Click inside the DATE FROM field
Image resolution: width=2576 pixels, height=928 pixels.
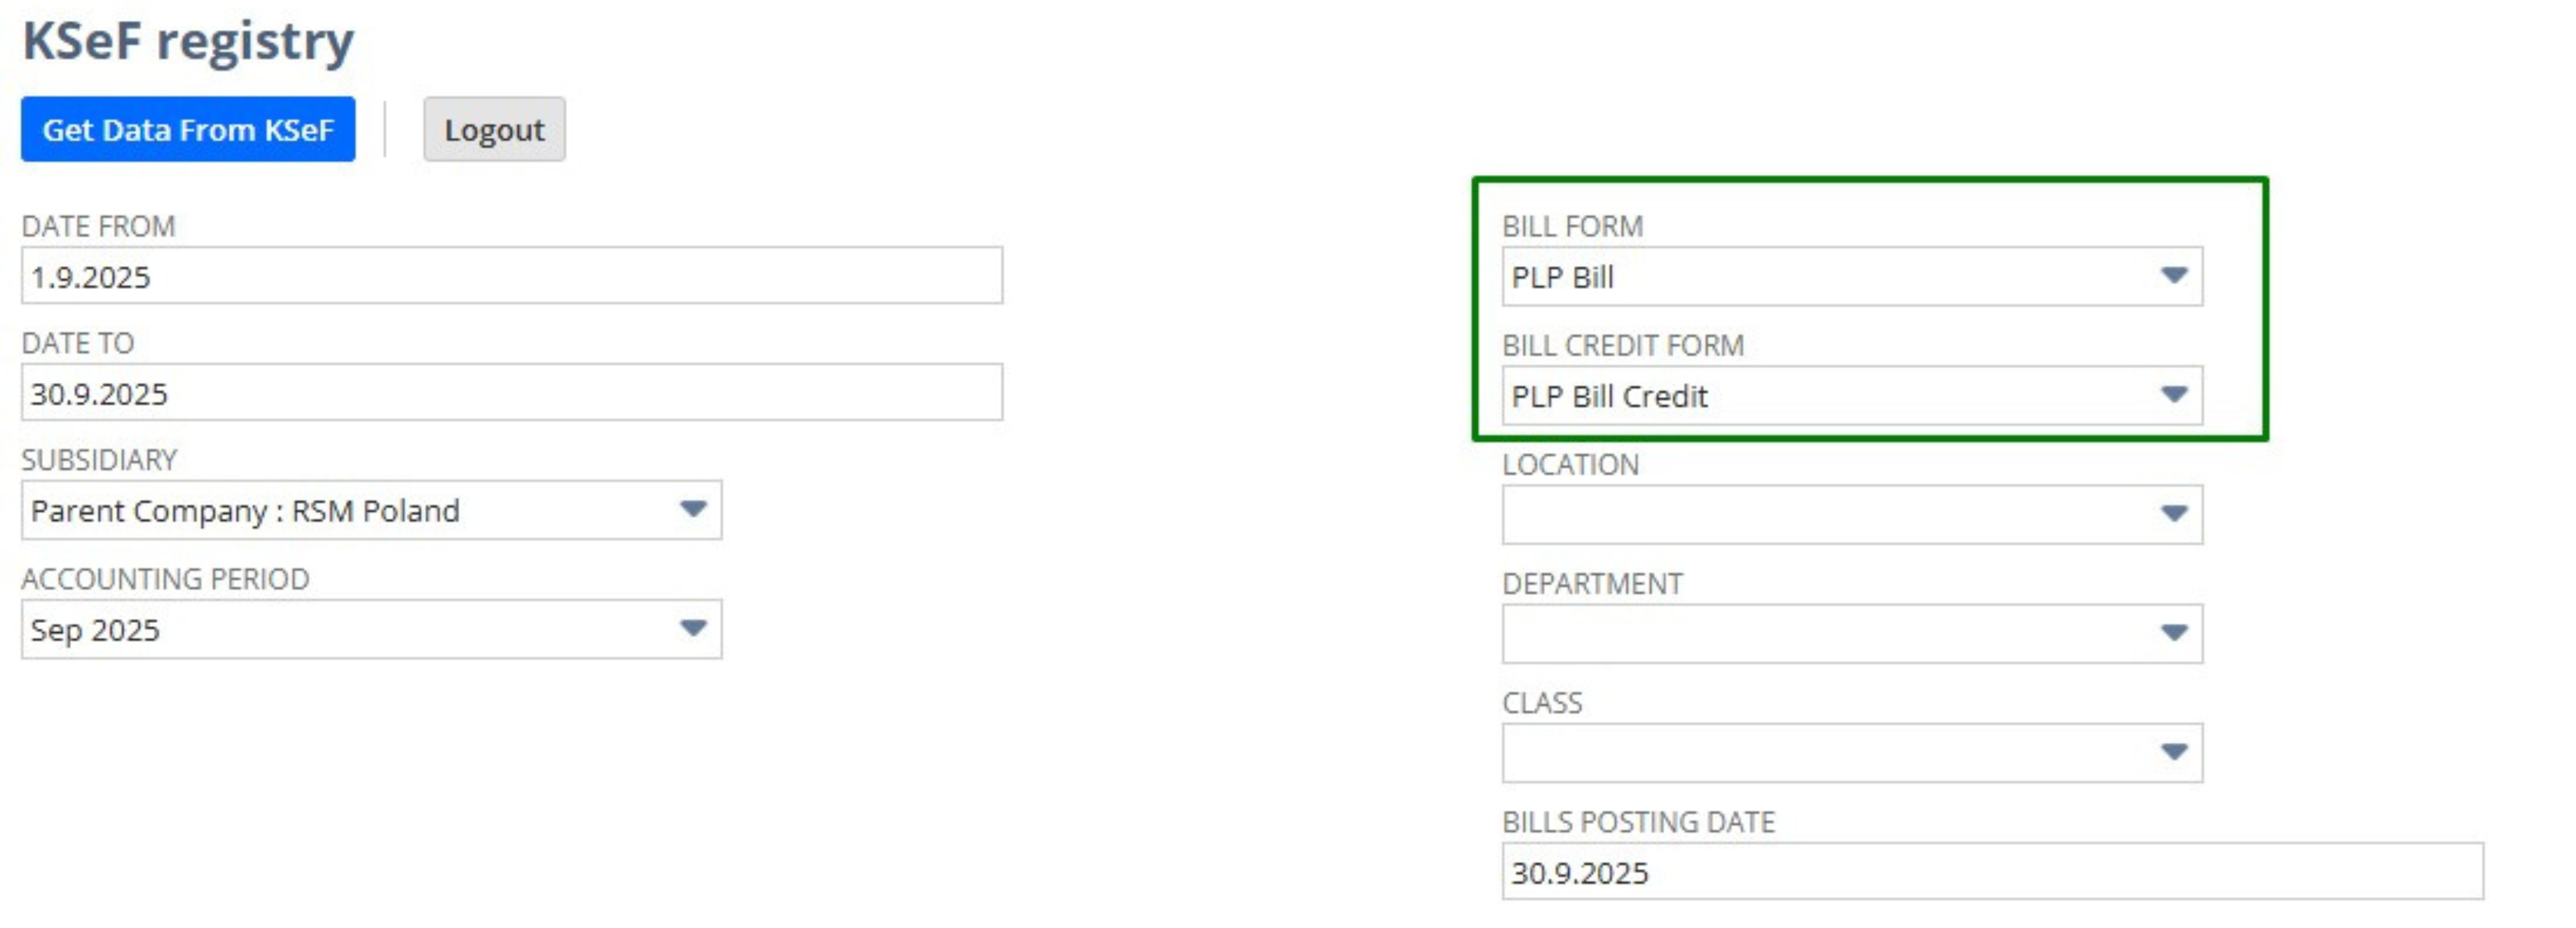510,275
